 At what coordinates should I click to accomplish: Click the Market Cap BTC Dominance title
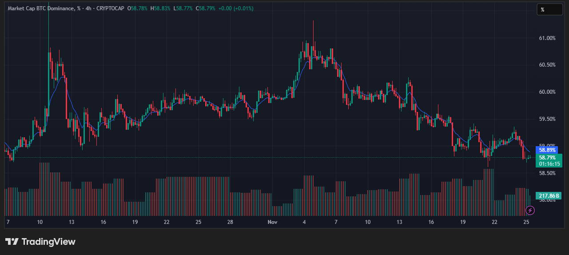pos(41,8)
